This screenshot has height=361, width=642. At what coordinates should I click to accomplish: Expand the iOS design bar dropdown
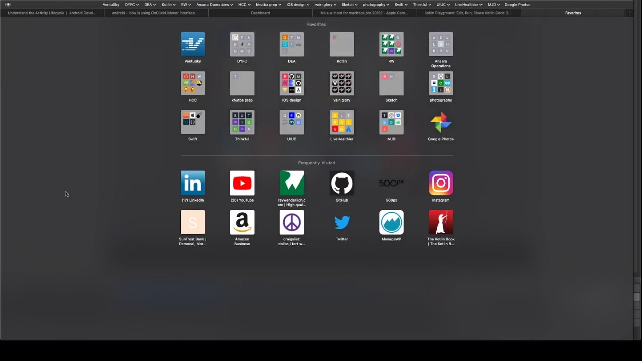pos(298,5)
